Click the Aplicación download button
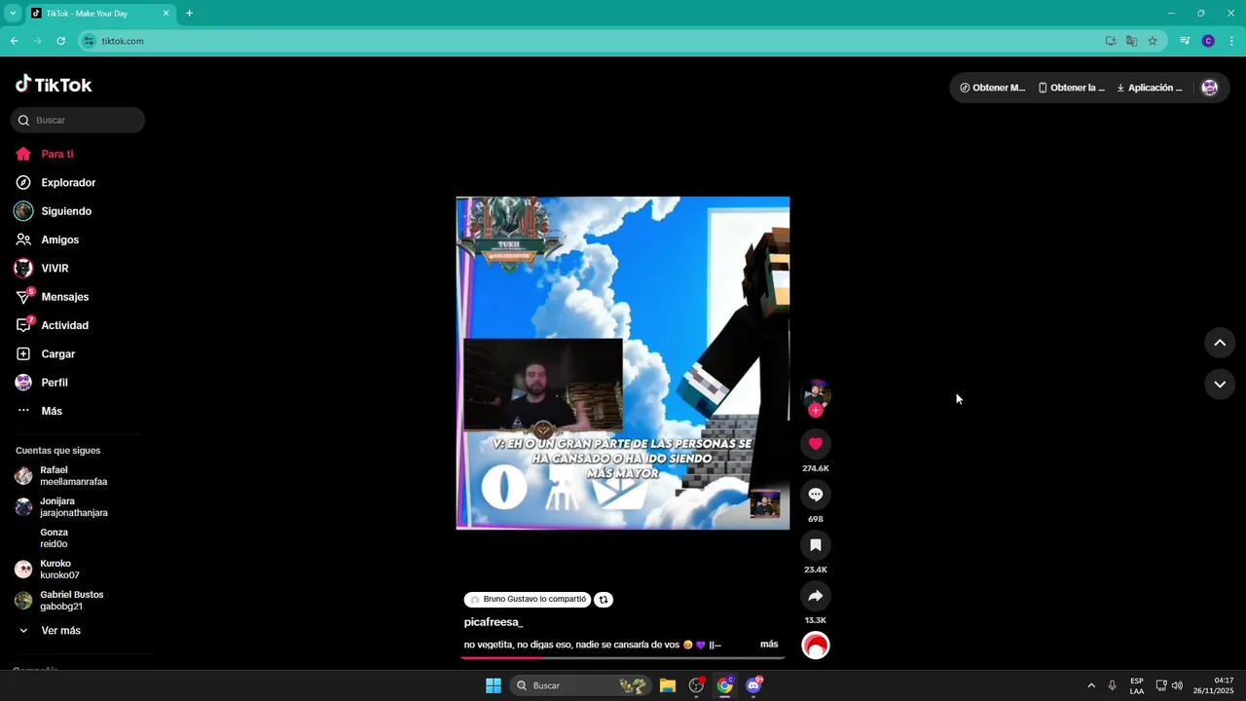Image resolution: width=1246 pixels, height=701 pixels. pyautogui.click(x=1150, y=88)
